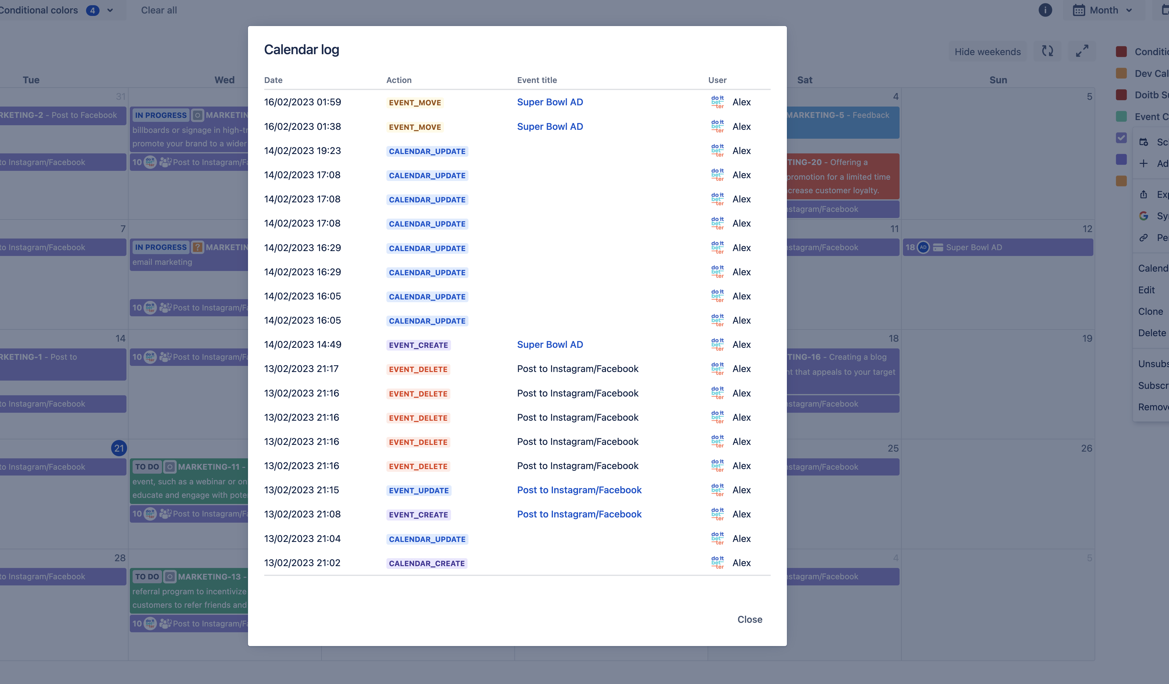Click the link chain icon in the menu

[x=1144, y=238]
